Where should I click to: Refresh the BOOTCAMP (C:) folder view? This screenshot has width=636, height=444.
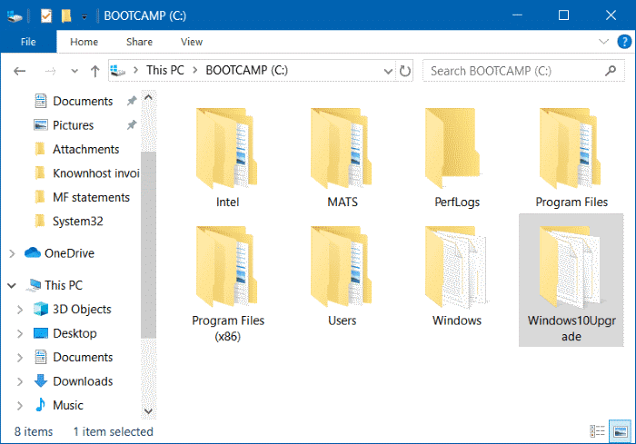coord(404,71)
